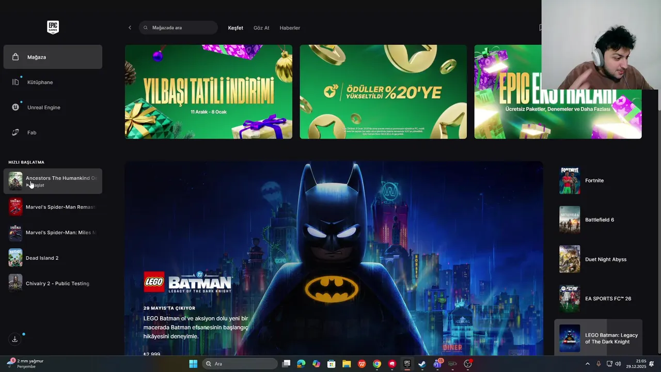Click the microphone tray icon
The width and height of the screenshot is (661, 372).
(599, 364)
